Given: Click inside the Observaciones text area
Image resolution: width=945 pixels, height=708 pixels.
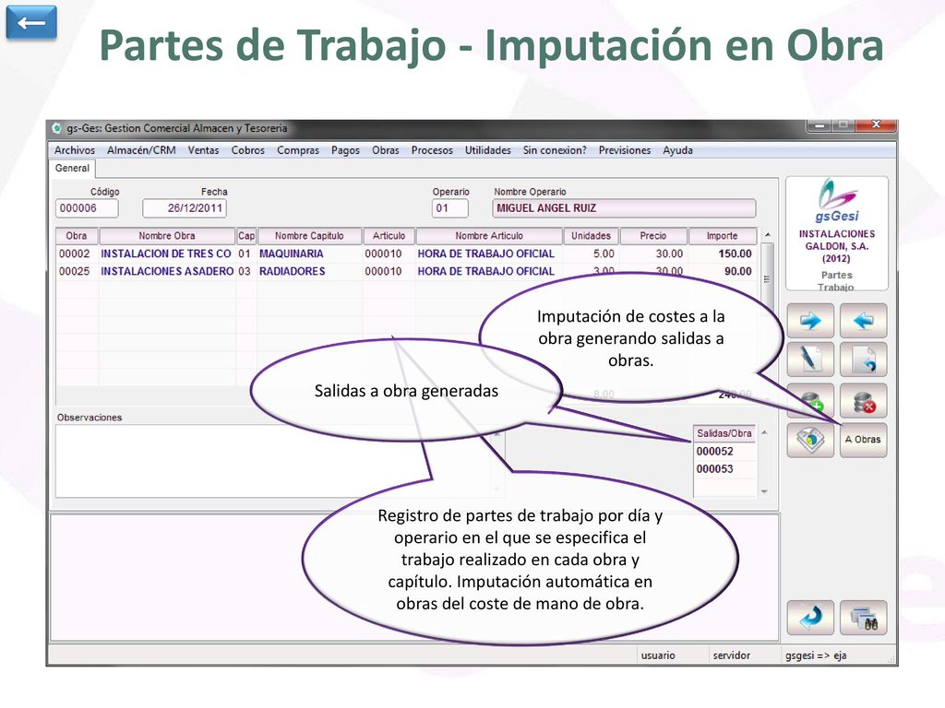Looking at the screenshot, I should 280,461.
